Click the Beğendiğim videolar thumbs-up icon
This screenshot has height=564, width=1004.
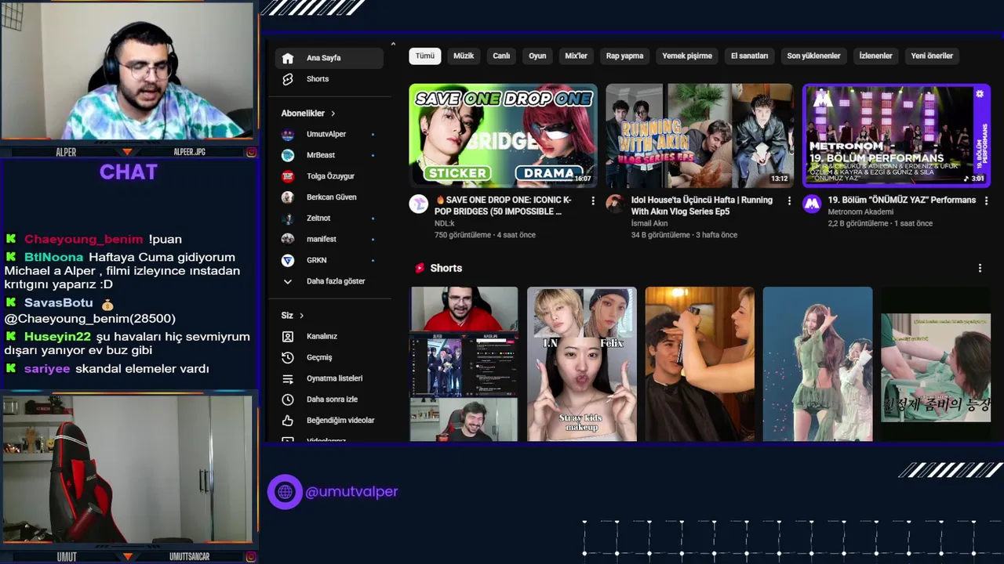288,421
